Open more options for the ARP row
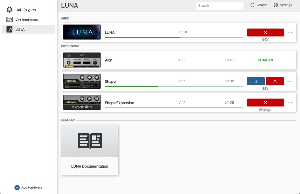The image size is (300, 194). point(290,60)
